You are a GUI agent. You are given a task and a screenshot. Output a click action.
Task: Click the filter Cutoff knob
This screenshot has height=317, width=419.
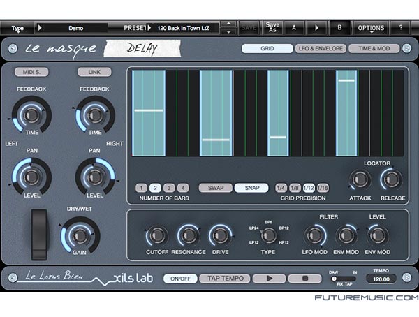[157, 235]
